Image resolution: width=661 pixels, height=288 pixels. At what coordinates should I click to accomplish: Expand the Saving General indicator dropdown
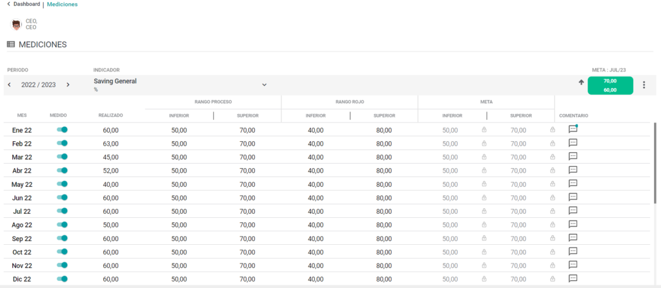click(264, 84)
